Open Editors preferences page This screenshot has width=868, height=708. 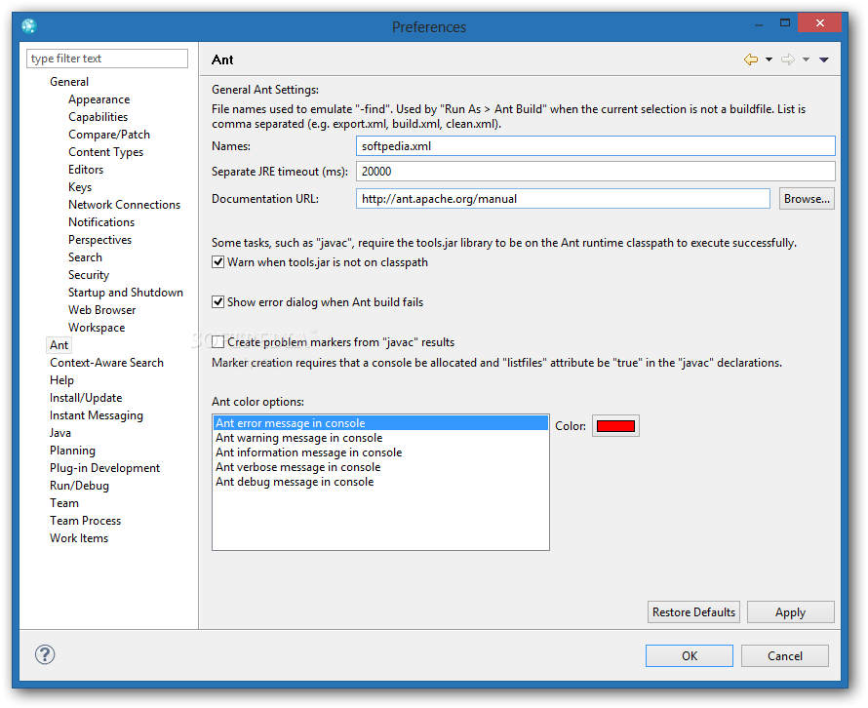click(x=86, y=170)
